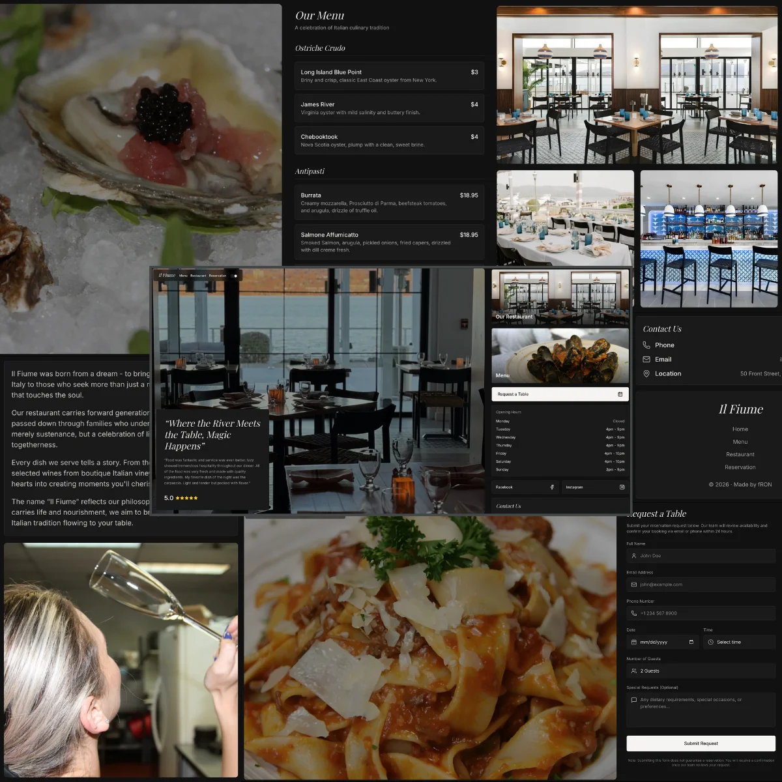Click the 5.0 star rating on the review
Screen dimensions: 782x782
[x=179, y=498]
